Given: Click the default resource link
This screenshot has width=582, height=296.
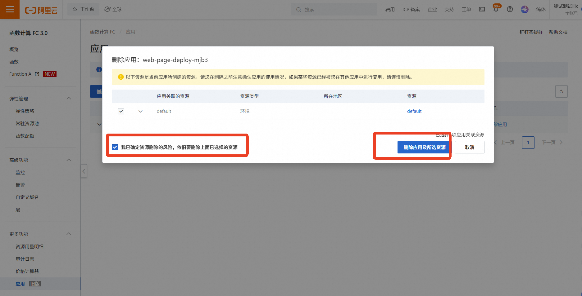Looking at the screenshot, I should 414,111.
